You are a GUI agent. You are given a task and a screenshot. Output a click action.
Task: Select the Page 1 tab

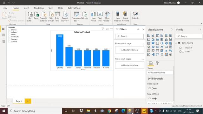tap(19, 101)
